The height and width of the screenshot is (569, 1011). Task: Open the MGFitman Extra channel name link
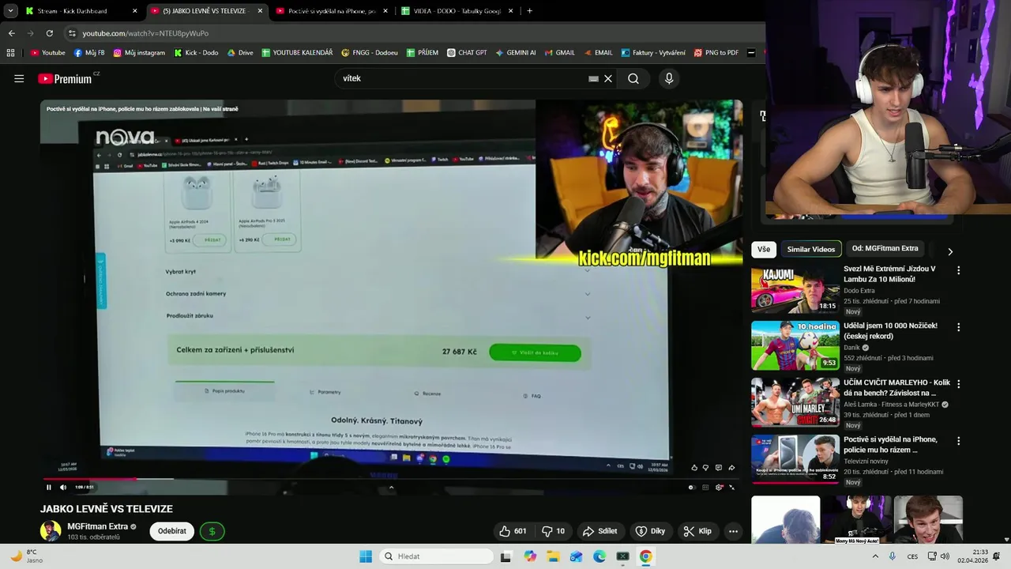[x=97, y=526]
